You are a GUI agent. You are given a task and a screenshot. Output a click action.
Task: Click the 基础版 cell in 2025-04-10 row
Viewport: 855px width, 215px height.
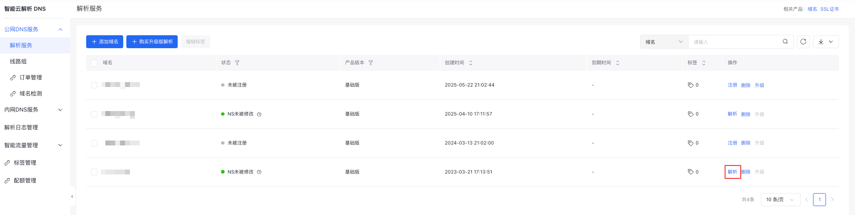pos(352,114)
